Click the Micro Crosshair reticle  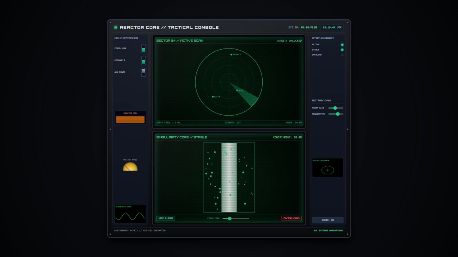(x=328, y=170)
